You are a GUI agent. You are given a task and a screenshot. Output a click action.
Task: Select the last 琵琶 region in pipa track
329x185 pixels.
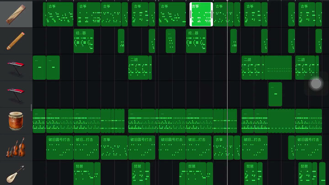pyautogui.click(x=305, y=174)
